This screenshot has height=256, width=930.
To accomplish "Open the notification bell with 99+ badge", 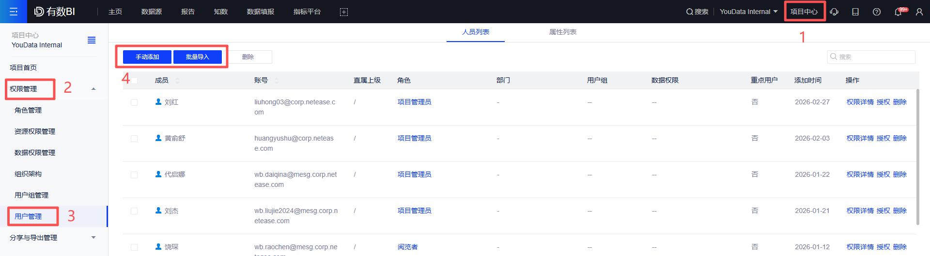I will 898,12.
